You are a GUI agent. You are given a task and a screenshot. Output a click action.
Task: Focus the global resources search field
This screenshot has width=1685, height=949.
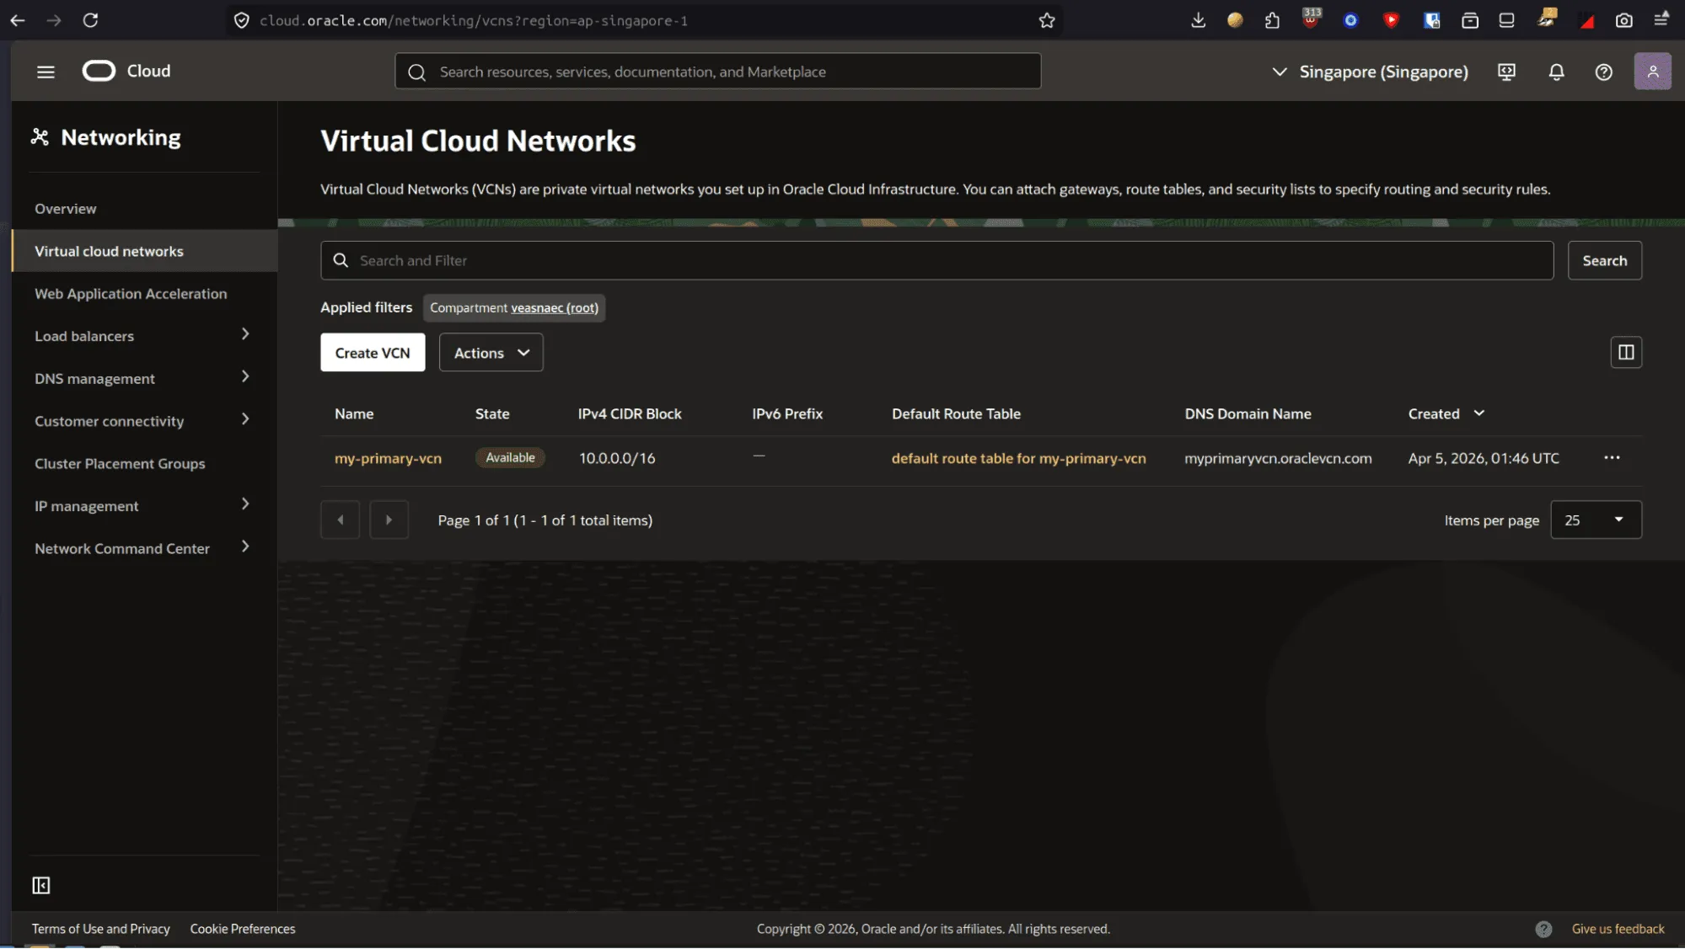click(717, 72)
